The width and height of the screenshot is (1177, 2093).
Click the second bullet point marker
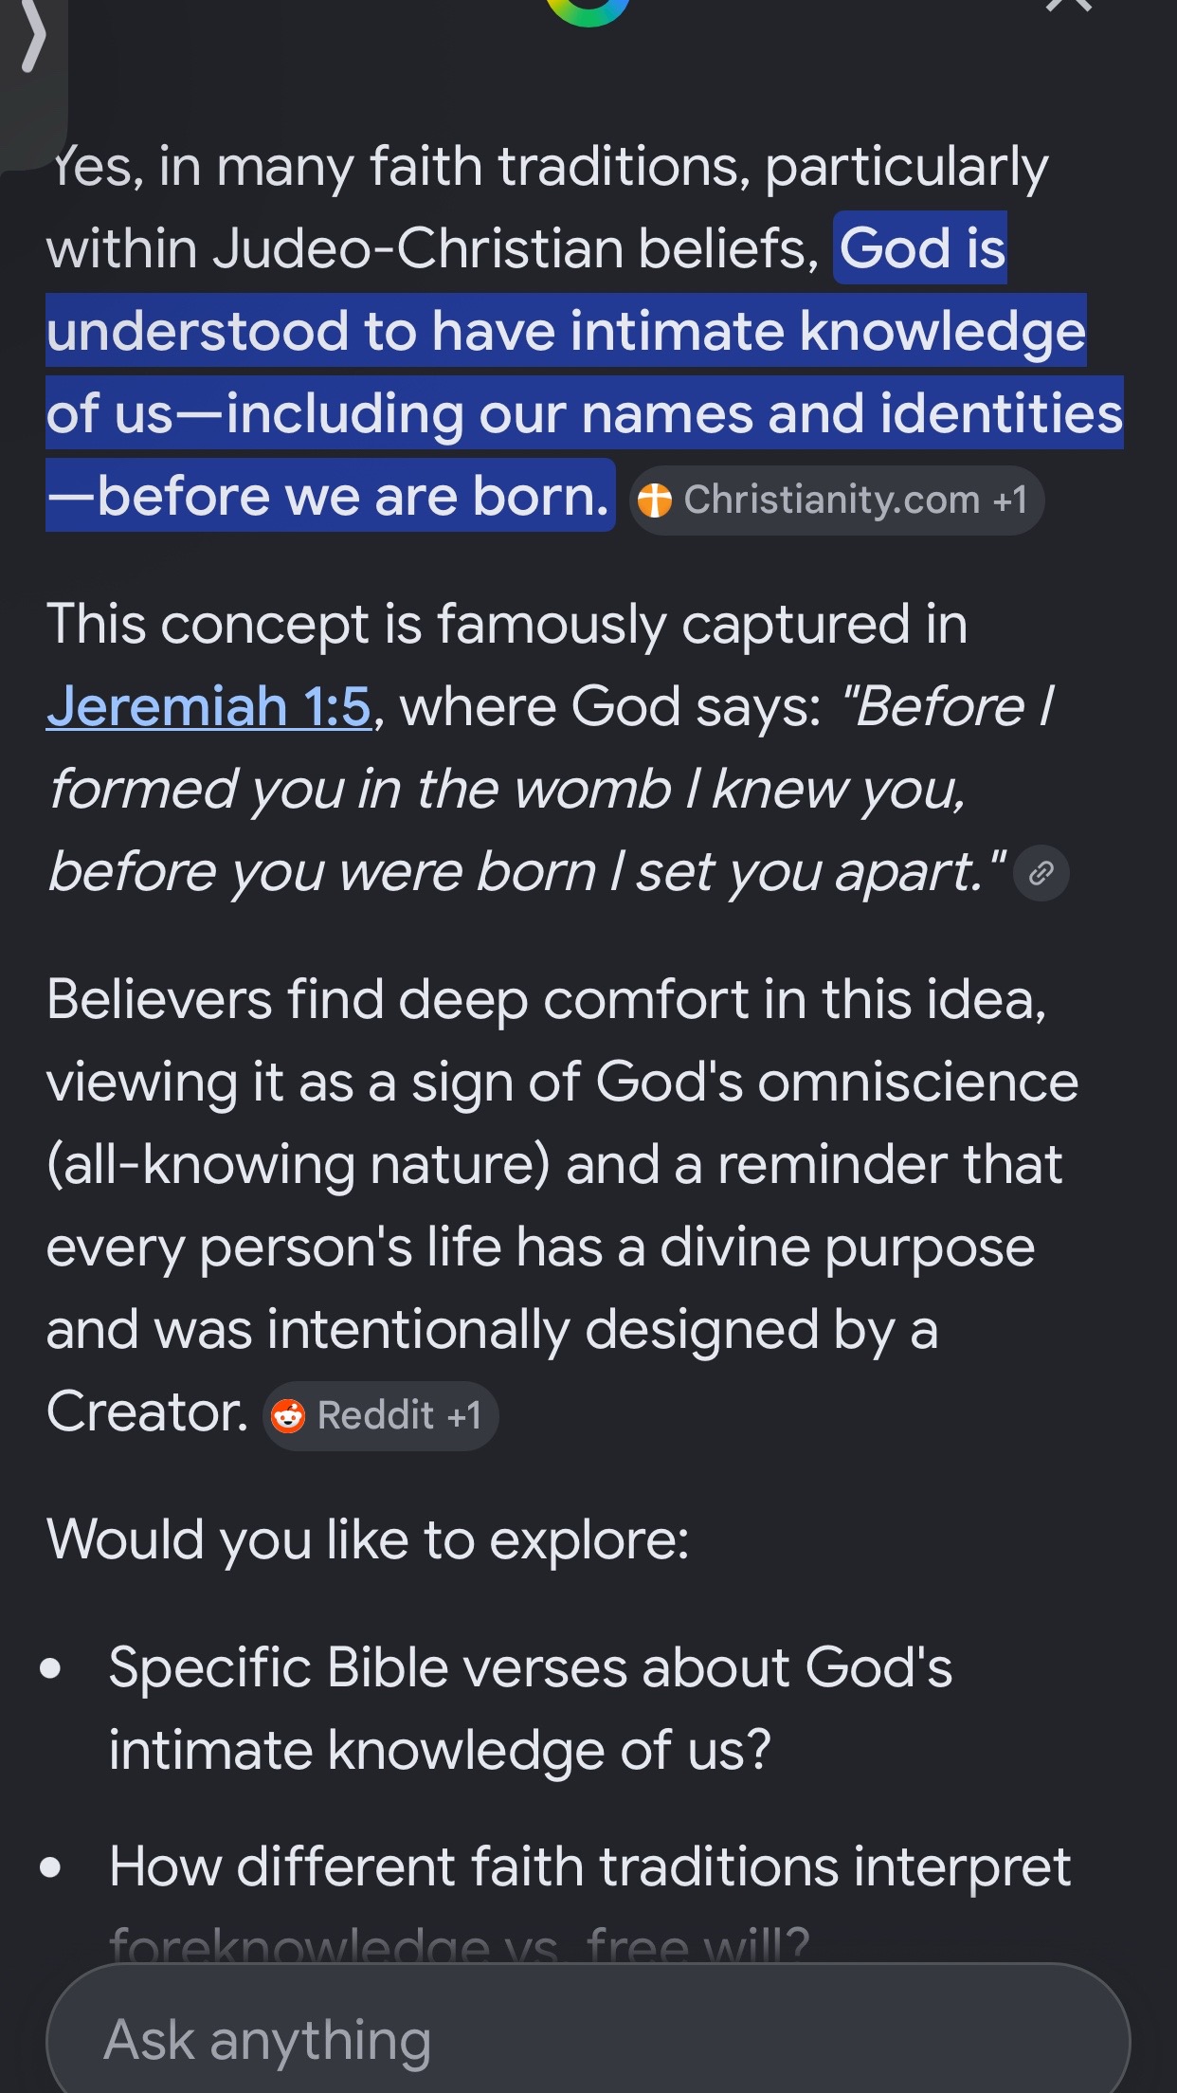[x=50, y=1867]
